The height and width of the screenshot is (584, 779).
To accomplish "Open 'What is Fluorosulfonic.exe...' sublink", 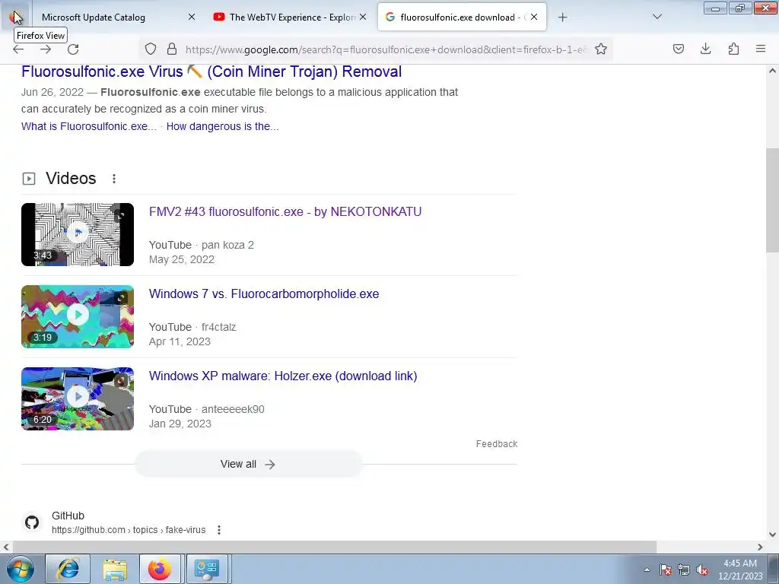I will [x=88, y=126].
